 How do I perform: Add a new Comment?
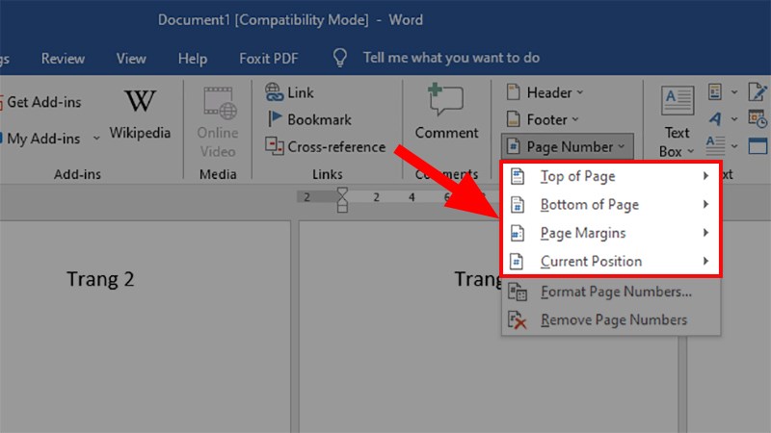[x=446, y=112]
